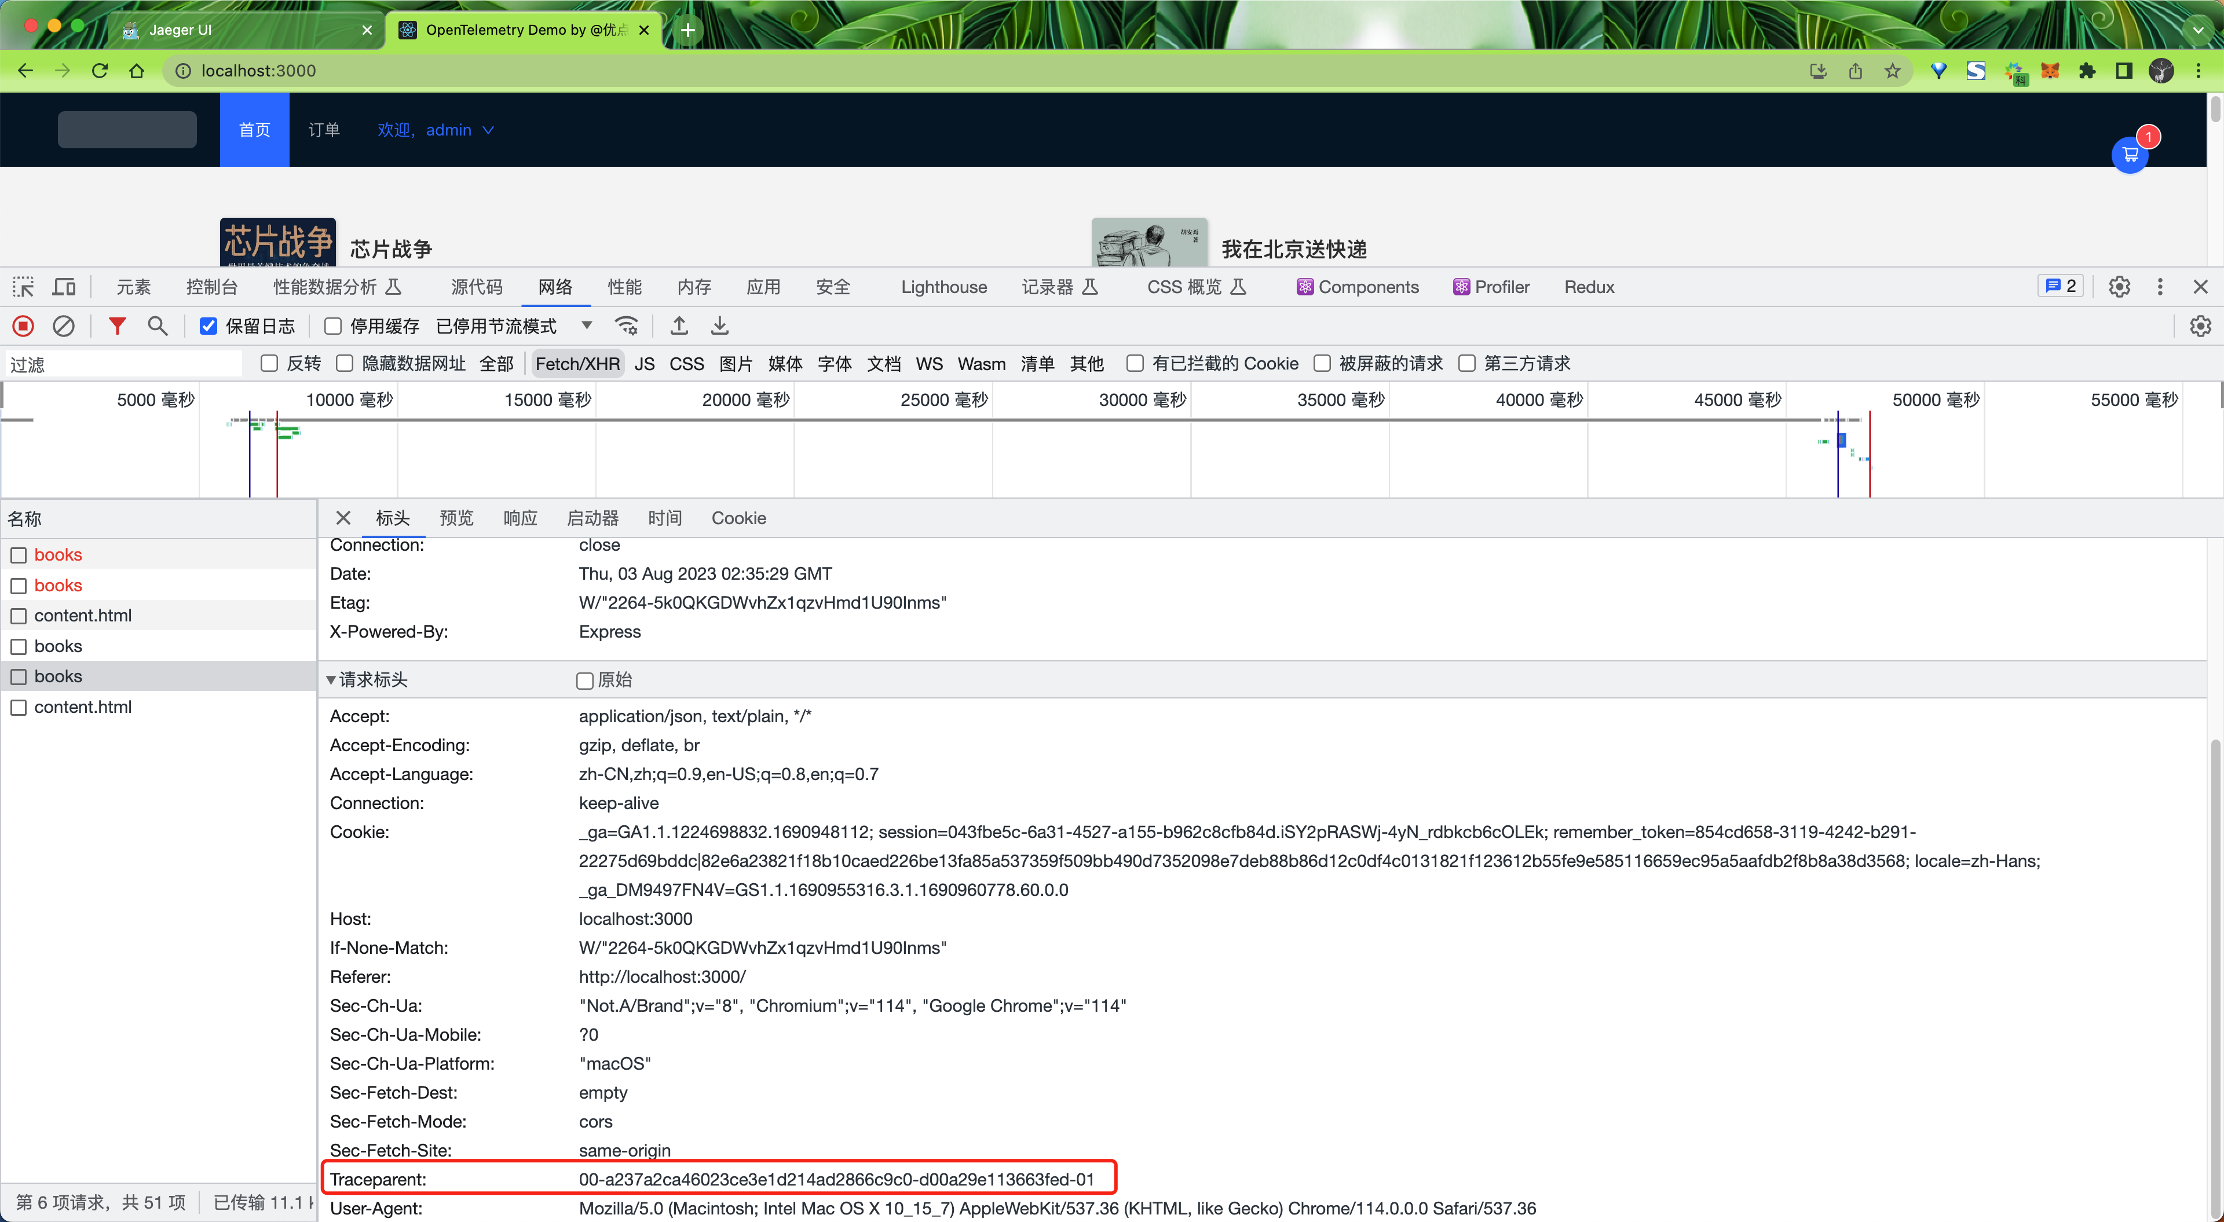
Task: Filter requests by CSS type
Action: (x=686, y=364)
